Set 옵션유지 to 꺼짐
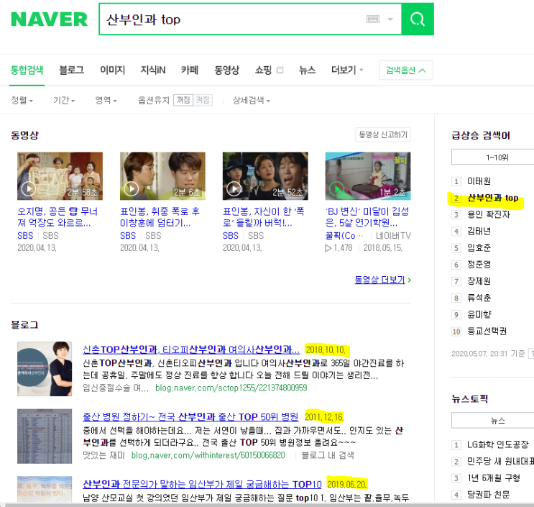Screen dimensions: 534x507 183,100
